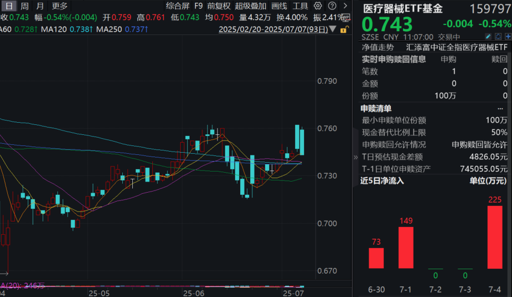This screenshot has height=297, width=512.
Task: Switch to weekly 周 chart tab
Action: (24, 6)
